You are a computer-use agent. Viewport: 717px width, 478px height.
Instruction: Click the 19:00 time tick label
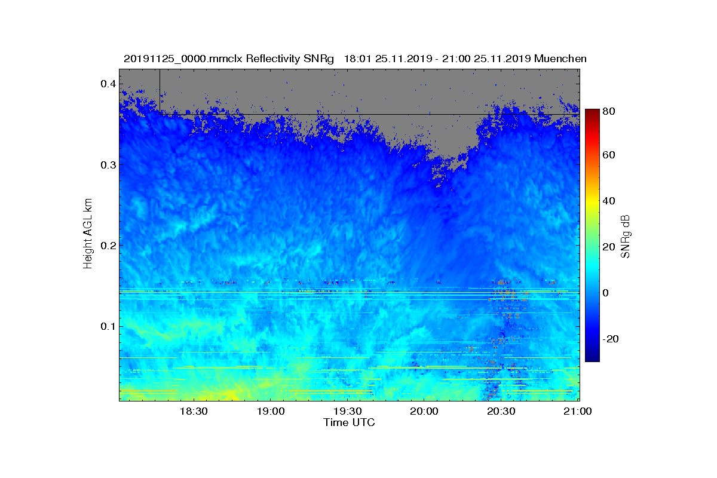tap(271, 411)
